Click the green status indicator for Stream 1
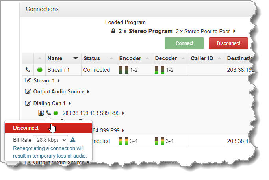 (x=39, y=70)
